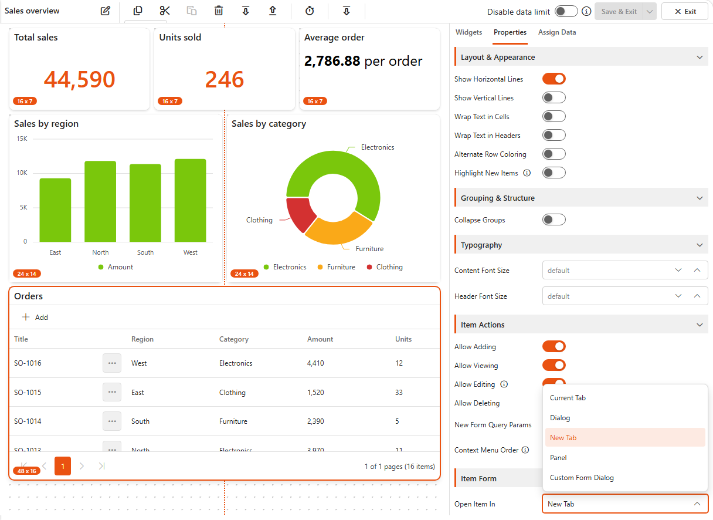The width and height of the screenshot is (713, 520).
Task: Toggle the Electronics legend entry
Action: coord(285,267)
